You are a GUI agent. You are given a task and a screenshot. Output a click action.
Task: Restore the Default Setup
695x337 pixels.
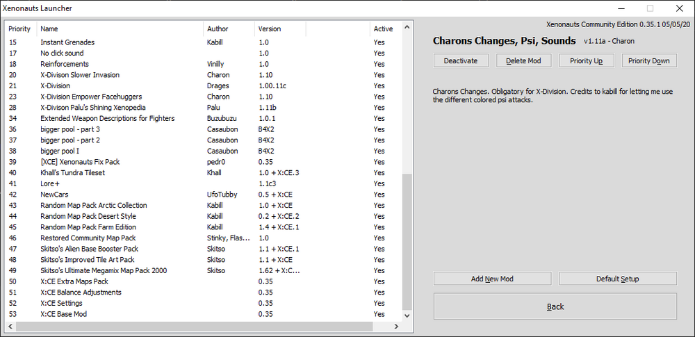[x=618, y=279]
